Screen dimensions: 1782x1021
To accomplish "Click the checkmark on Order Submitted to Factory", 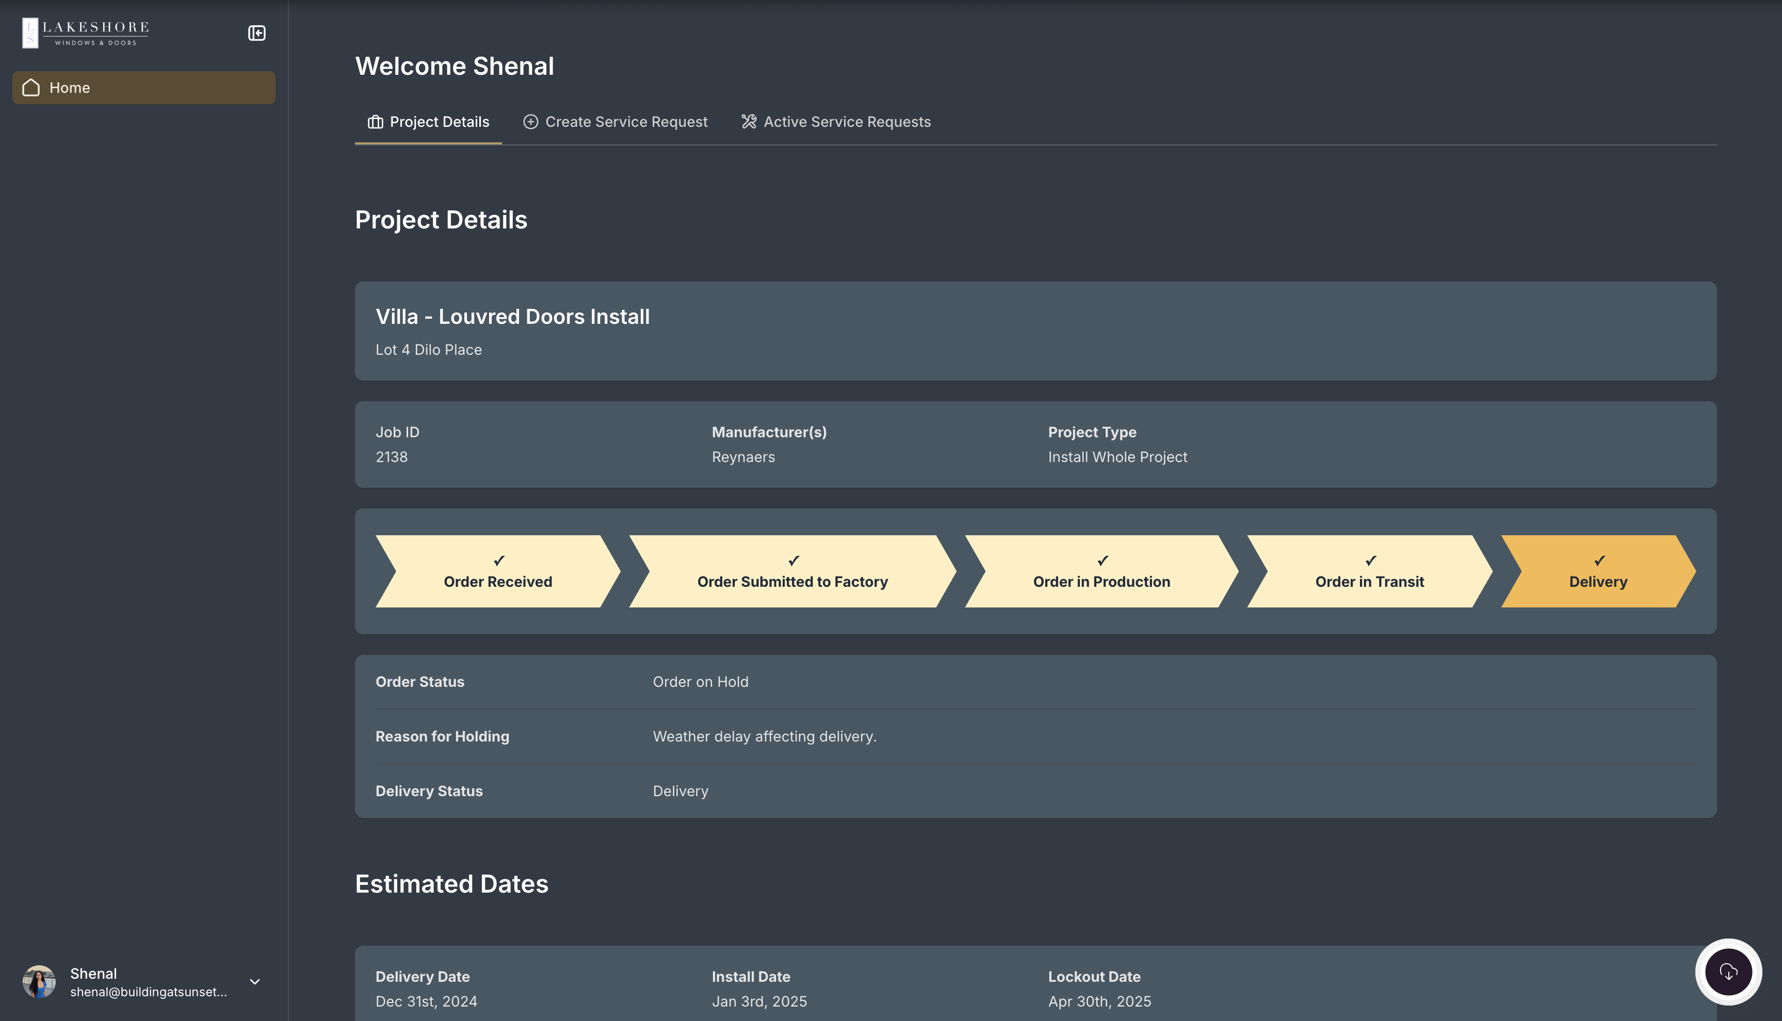I will pos(792,561).
